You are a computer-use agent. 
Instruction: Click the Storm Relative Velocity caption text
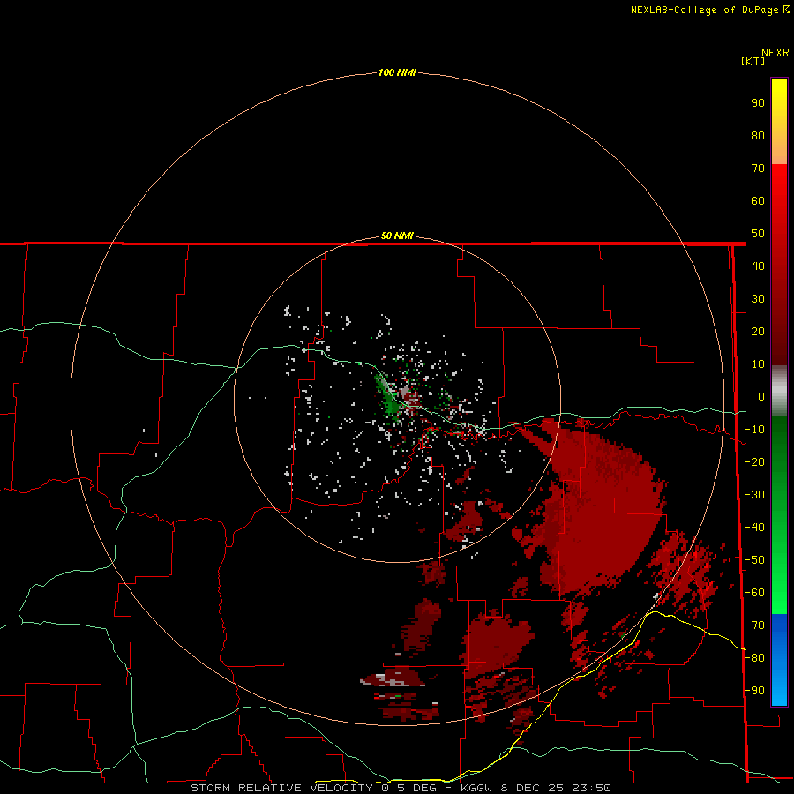click(x=401, y=788)
